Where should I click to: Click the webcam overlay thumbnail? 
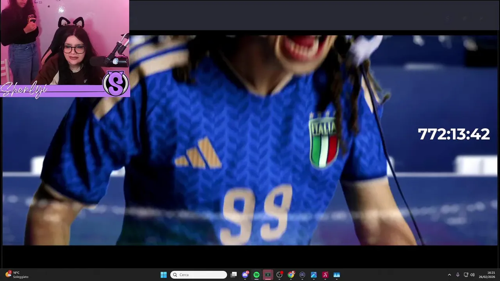point(64,48)
